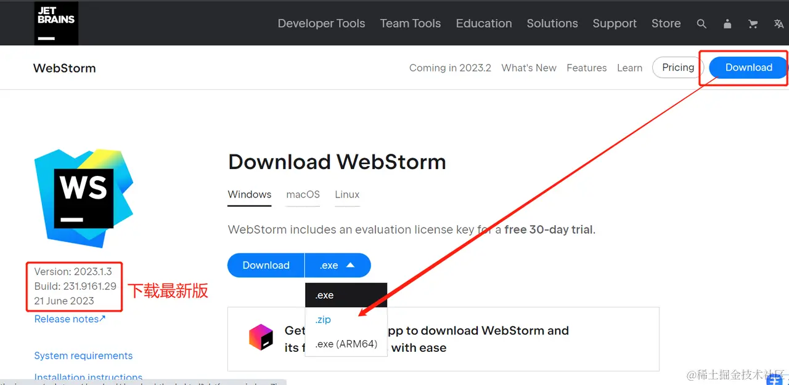Open Coming in 2023.2 page
This screenshot has height=385, width=789.
pos(450,68)
